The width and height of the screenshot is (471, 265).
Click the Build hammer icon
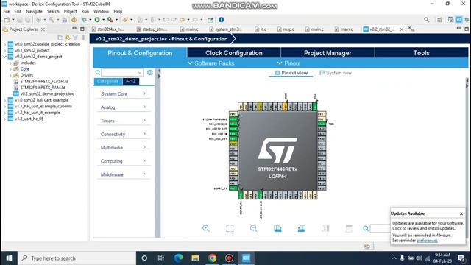click(52, 20)
